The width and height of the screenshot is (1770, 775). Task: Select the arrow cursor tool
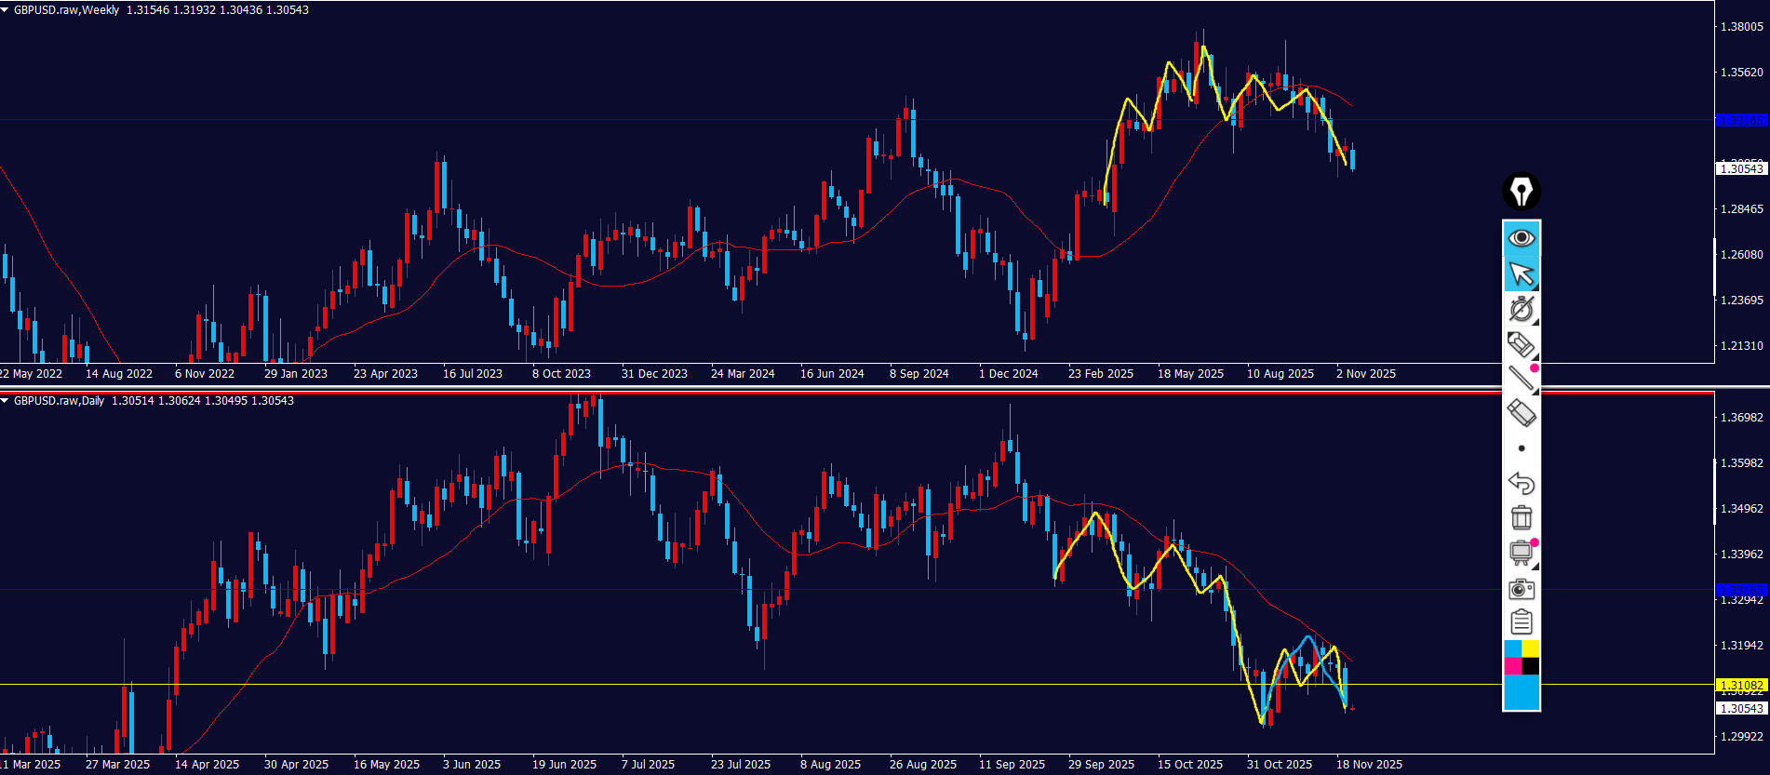(x=1521, y=274)
